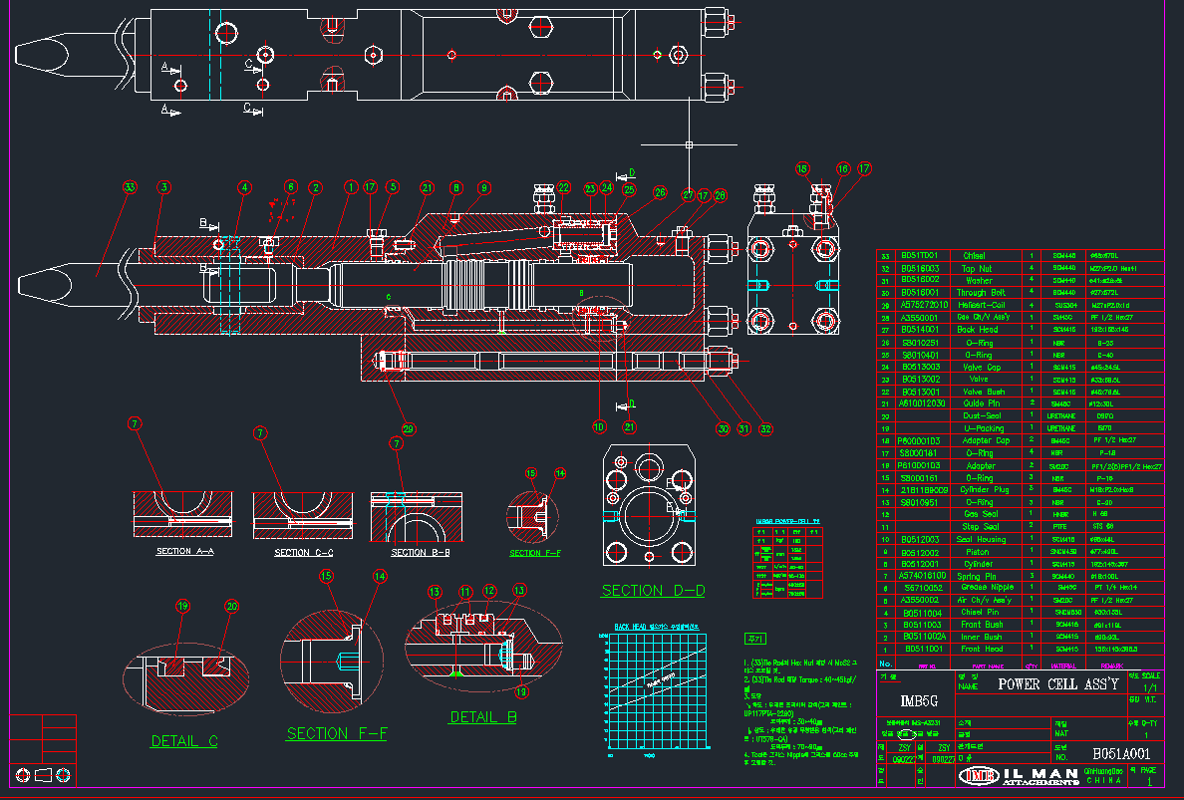Select the Guide Pin part name
1184x800 pixels.
pos(982,403)
